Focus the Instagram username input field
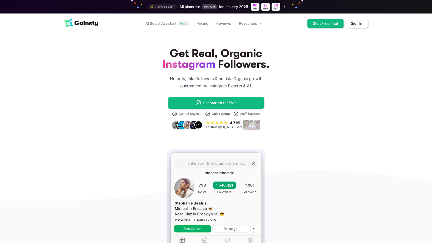 [216, 163]
